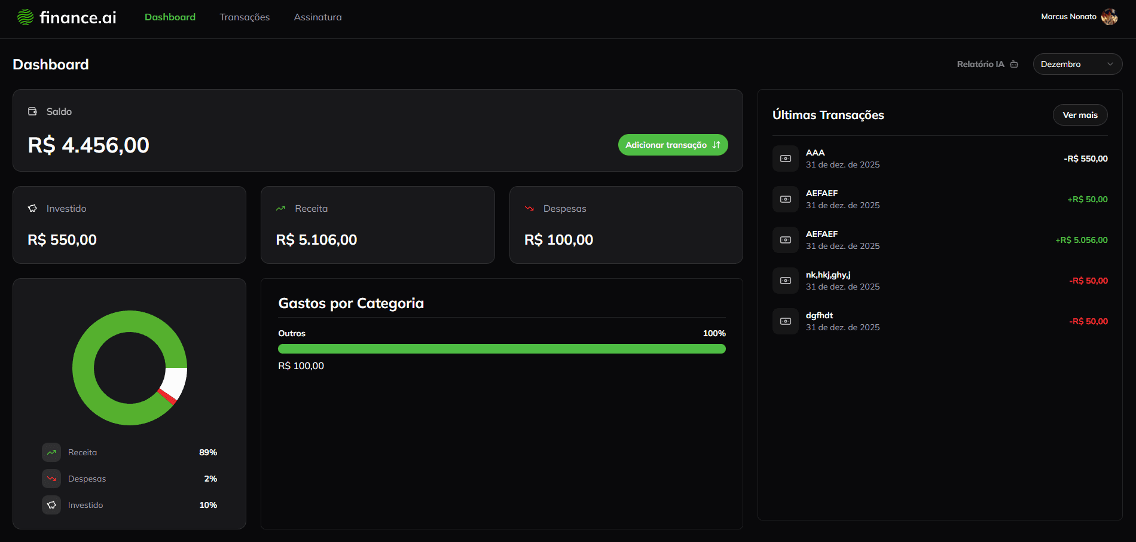
Task: Click the money icon for AAA transaction
Action: pos(786,159)
